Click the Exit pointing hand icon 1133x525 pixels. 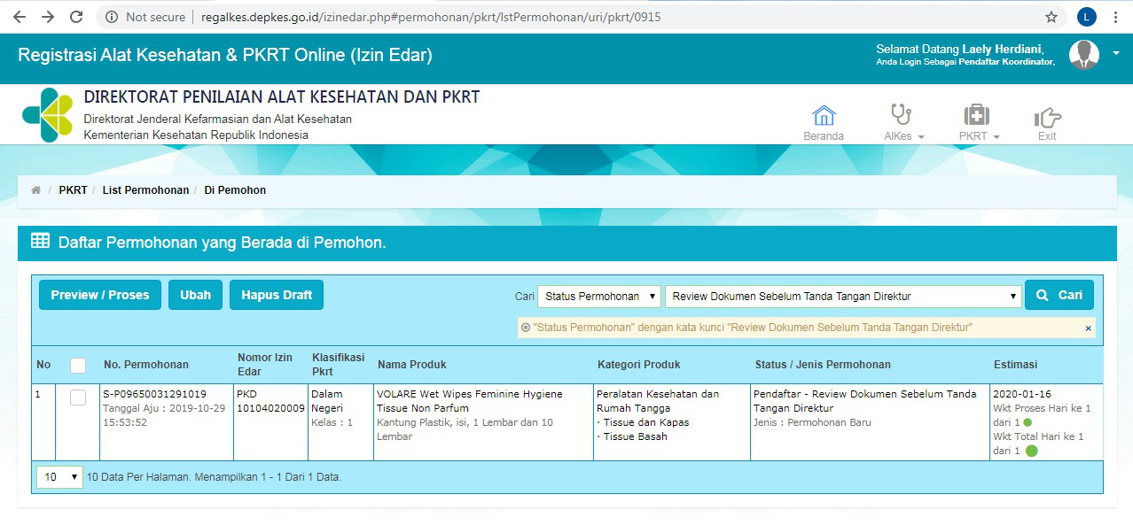point(1047,118)
